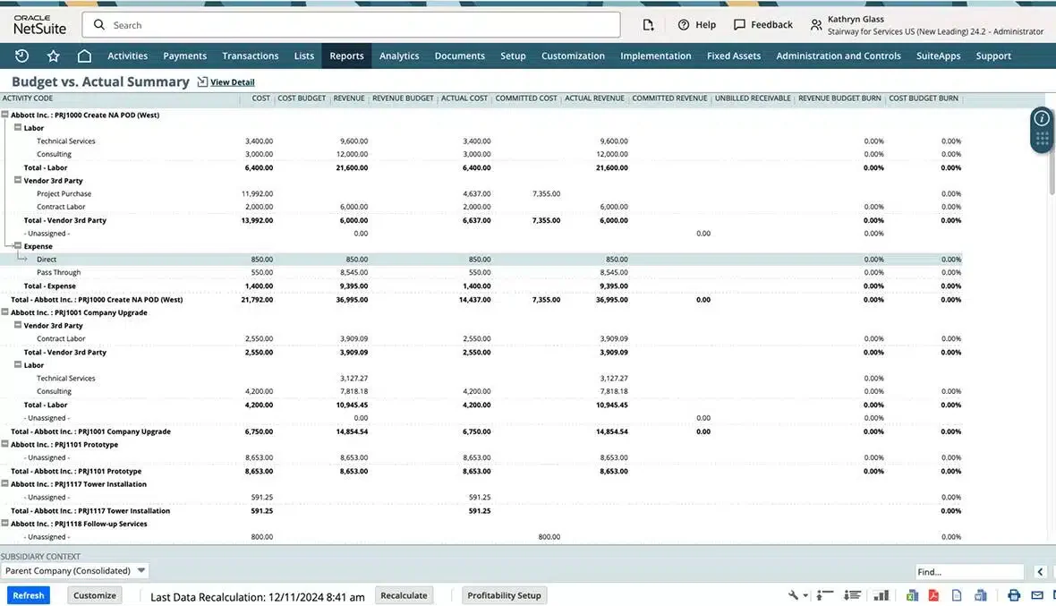Open the Recent Records clock icon
This screenshot has width=1056, height=606.
point(21,55)
